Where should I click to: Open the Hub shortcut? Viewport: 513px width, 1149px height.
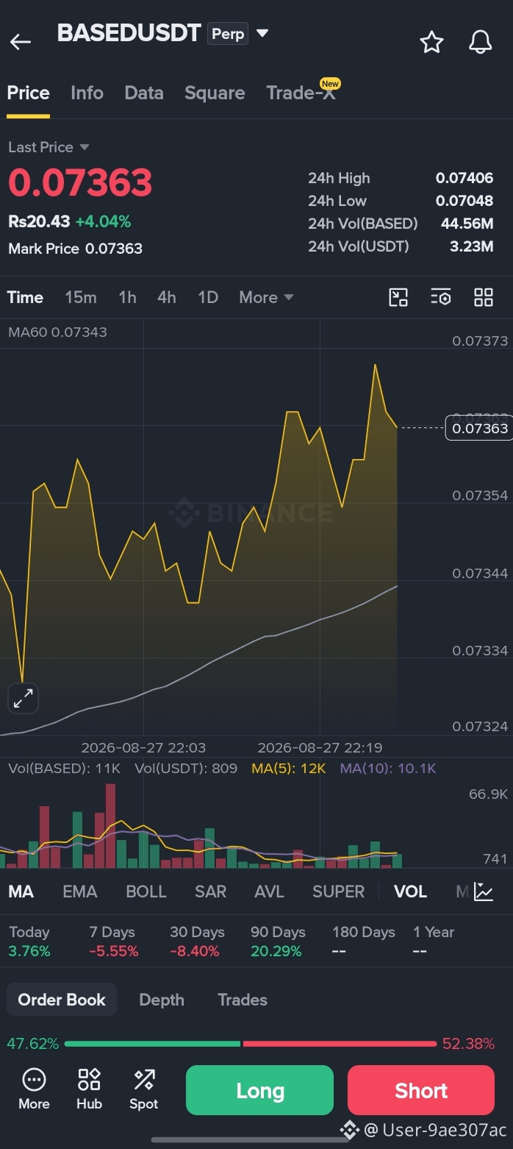(x=89, y=1089)
